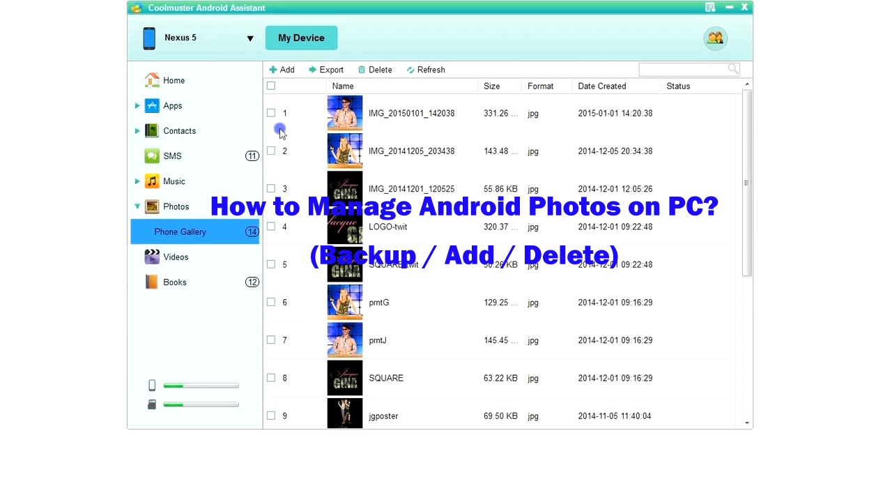Click in the search input field
The image size is (876, 502).
[x=683, y=69]
